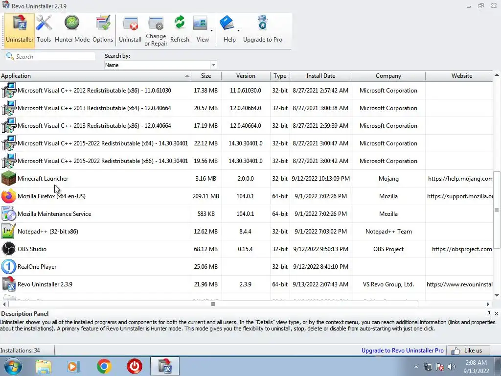Show hidden tray icons arrow
The width and height of the screenshot is (501, 376).
416,367
